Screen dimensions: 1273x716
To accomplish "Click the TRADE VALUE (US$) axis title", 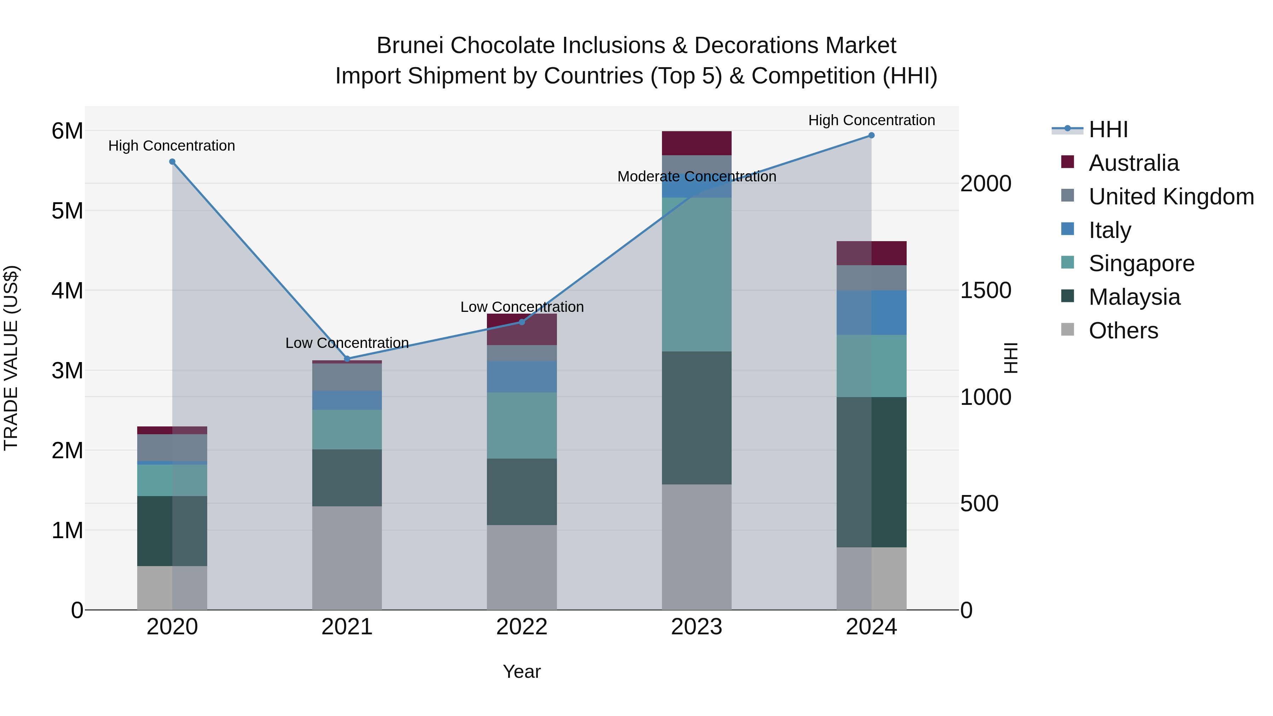I will 11,358.
